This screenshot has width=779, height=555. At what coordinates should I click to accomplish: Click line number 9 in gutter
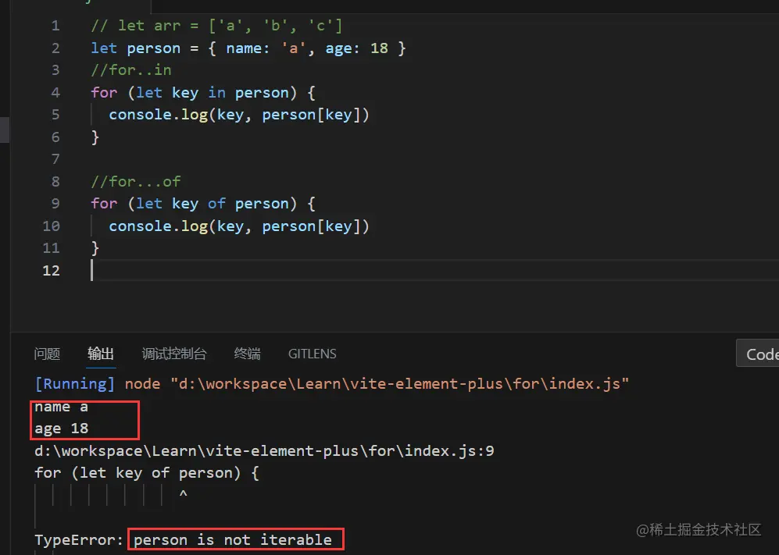pyautogui.click(x=55, y=204)
